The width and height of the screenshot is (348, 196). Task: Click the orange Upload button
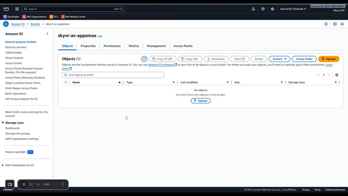pyautogui.click(x=329, y=59)
